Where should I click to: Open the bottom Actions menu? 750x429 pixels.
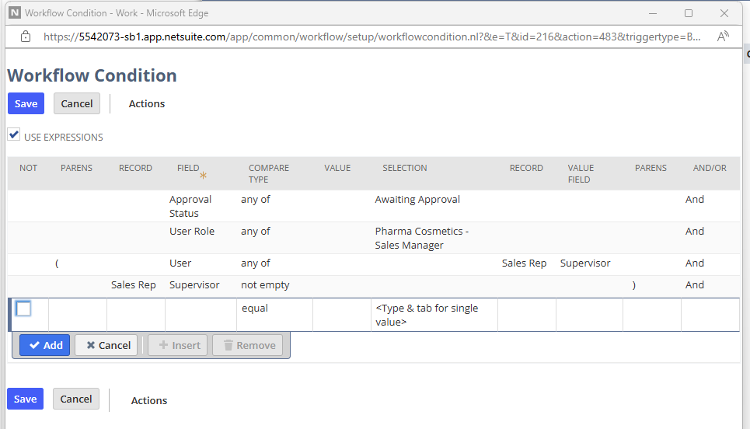coord(149,400)
